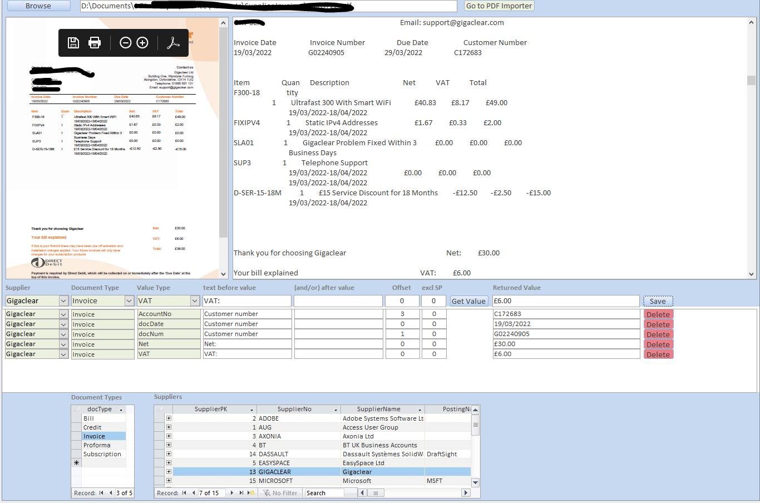This screenshot has width=760, height=503.
Task: Expand the GIGACLEAR supplier row
Action: [x=169, y=472]
